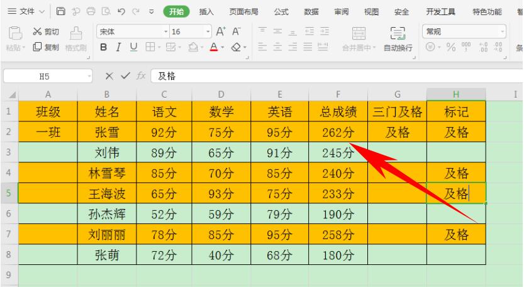Switch to the View (视图) tab
Viewport: 524px width, 287px height.
pyautogui.click(x=371, y=12)
